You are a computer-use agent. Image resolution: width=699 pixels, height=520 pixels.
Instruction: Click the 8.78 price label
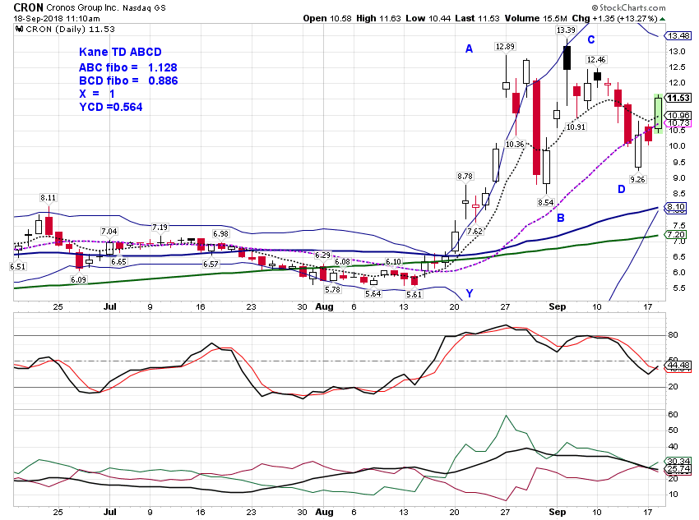tap(465, 177)
